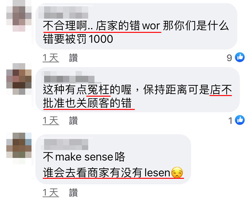Open third commenter's blurred profile picture

point(19,148)
